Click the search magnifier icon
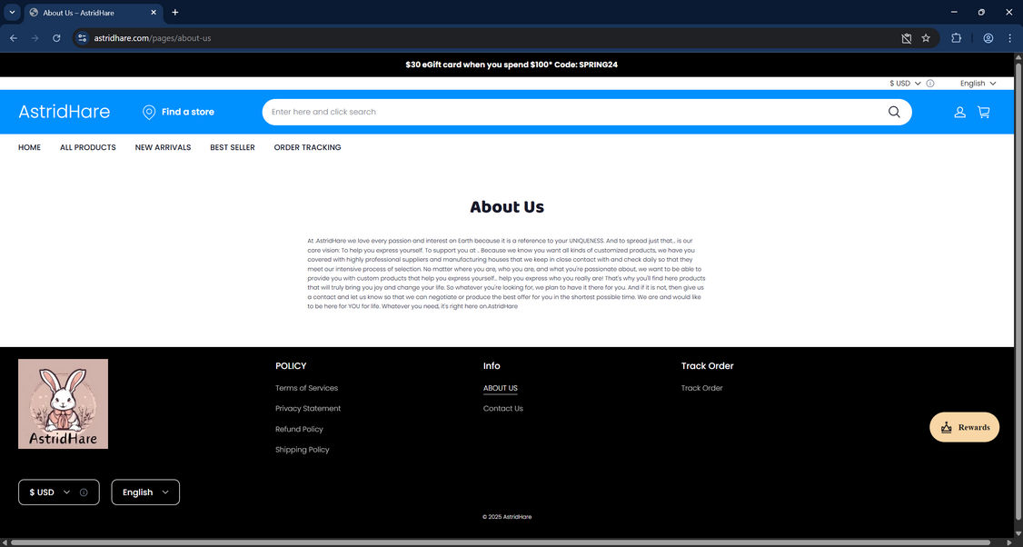1023x547 pixels. click(x=894, y=112)
